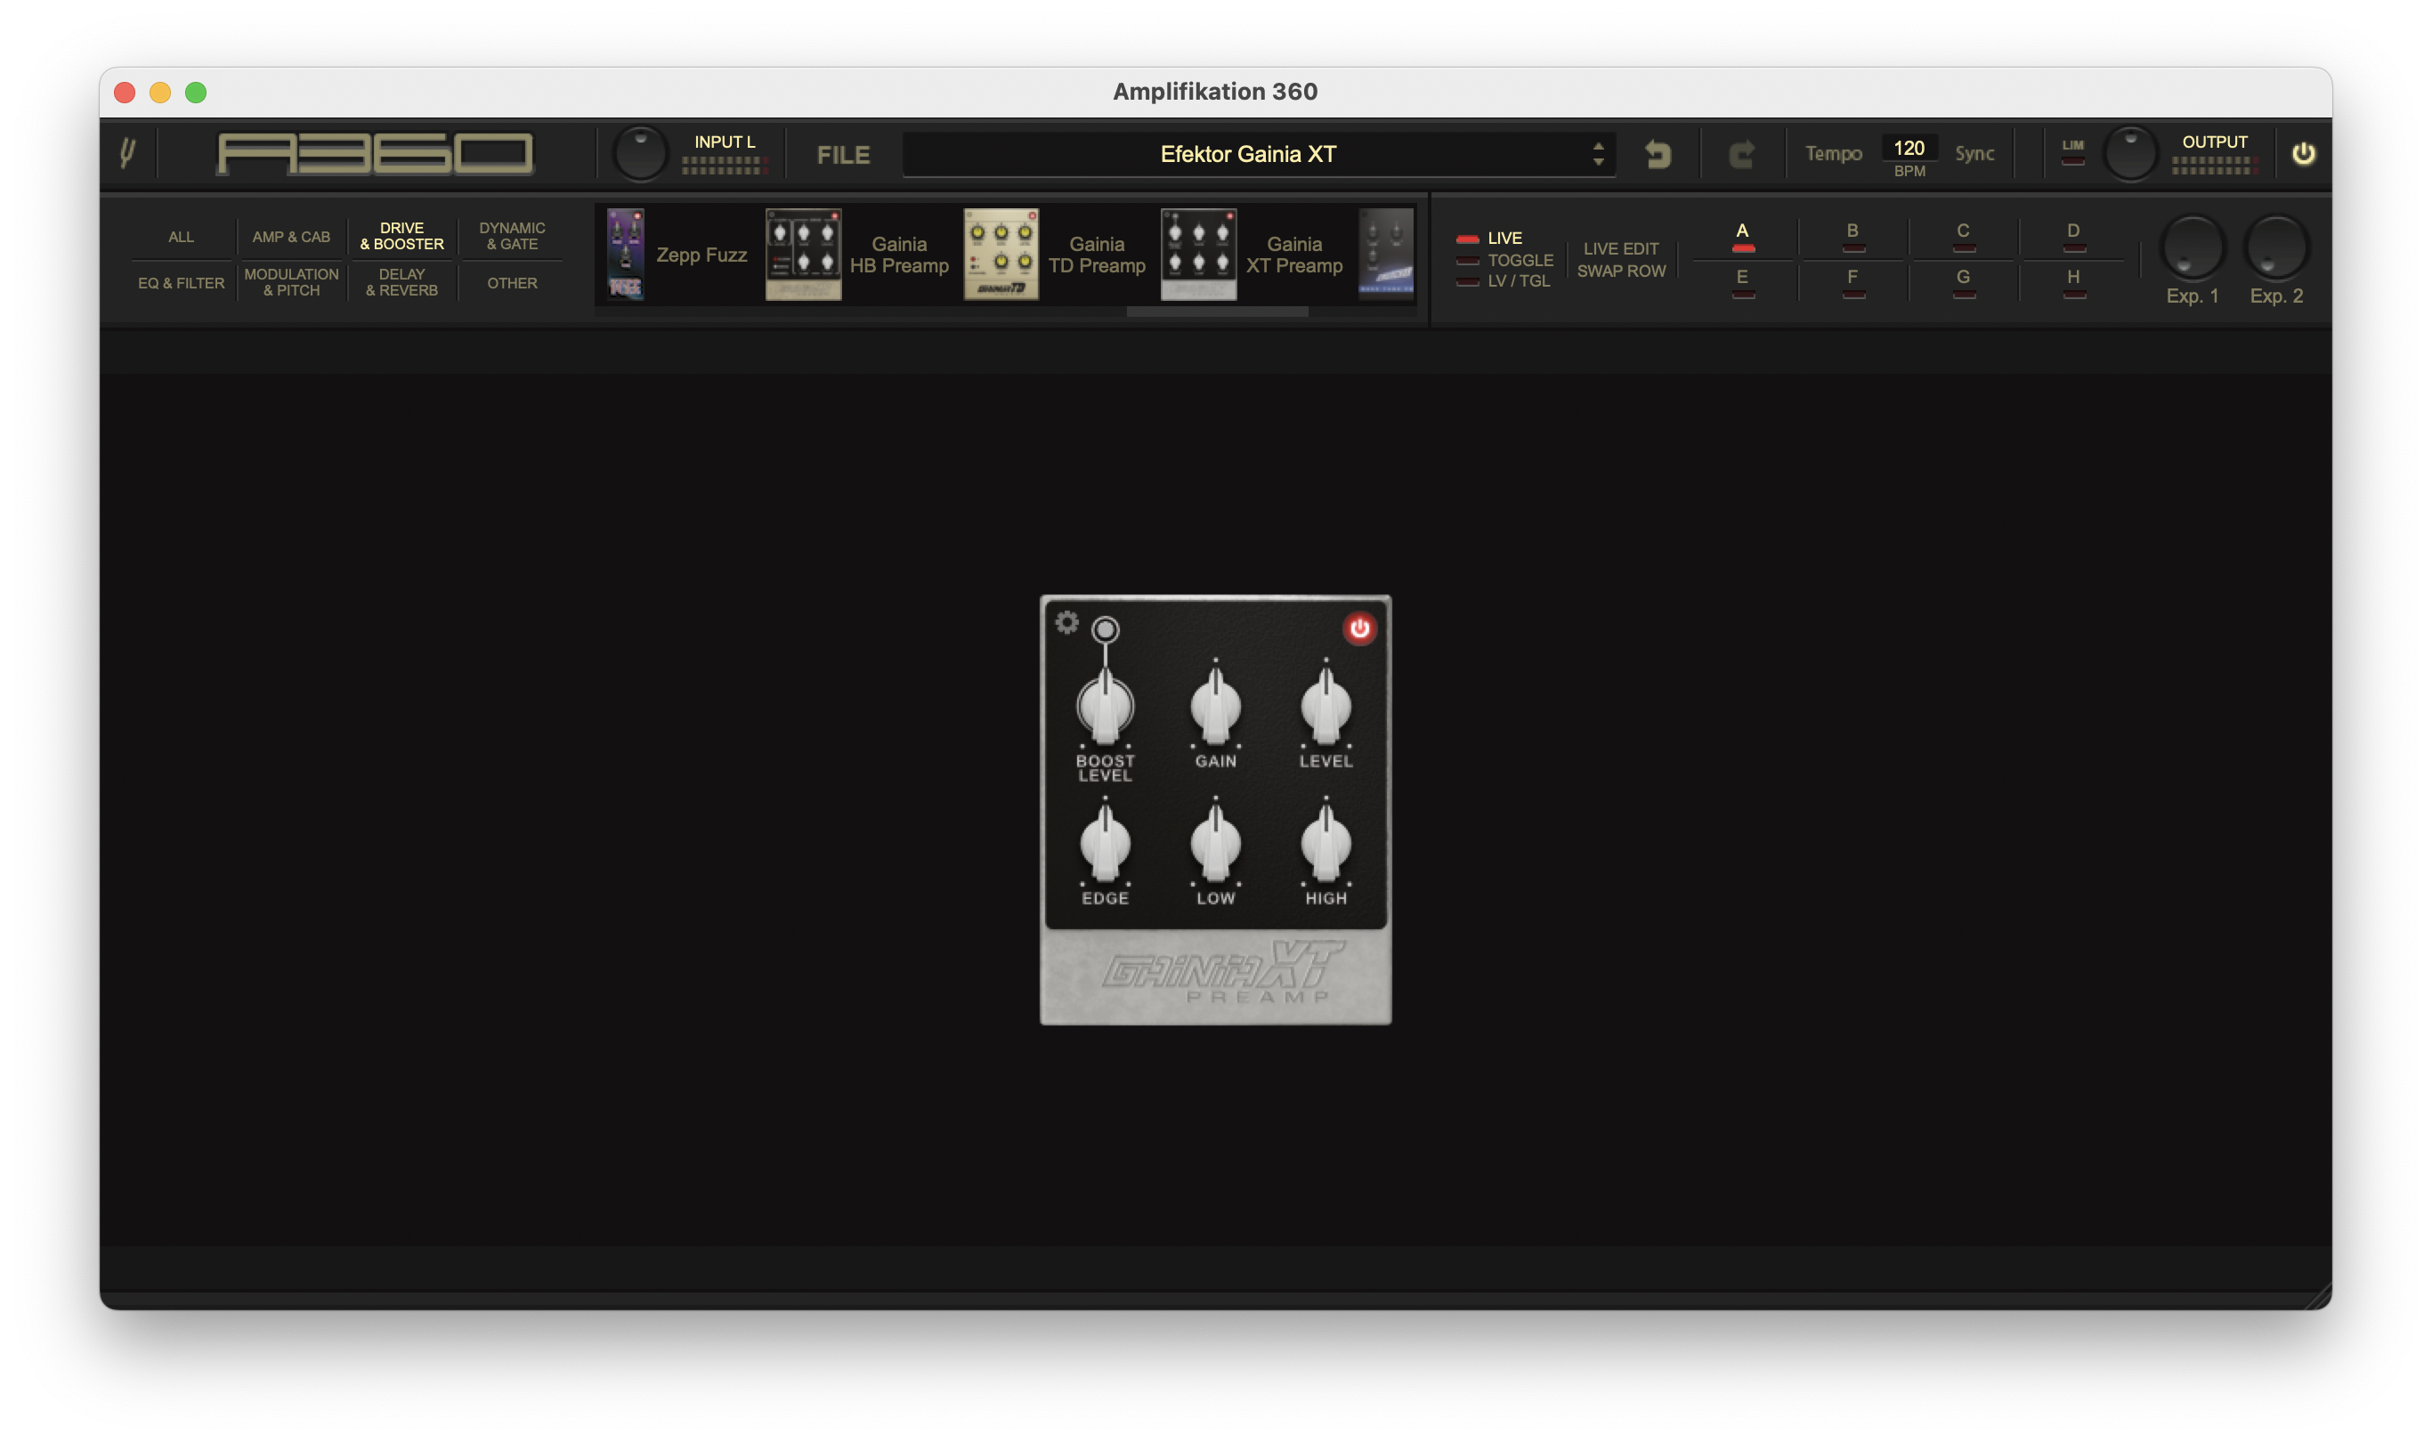Click the preset up/down stepper arrows
The height and width of the screenshot is (1442, 2432).
click(x=1599, y=153)
